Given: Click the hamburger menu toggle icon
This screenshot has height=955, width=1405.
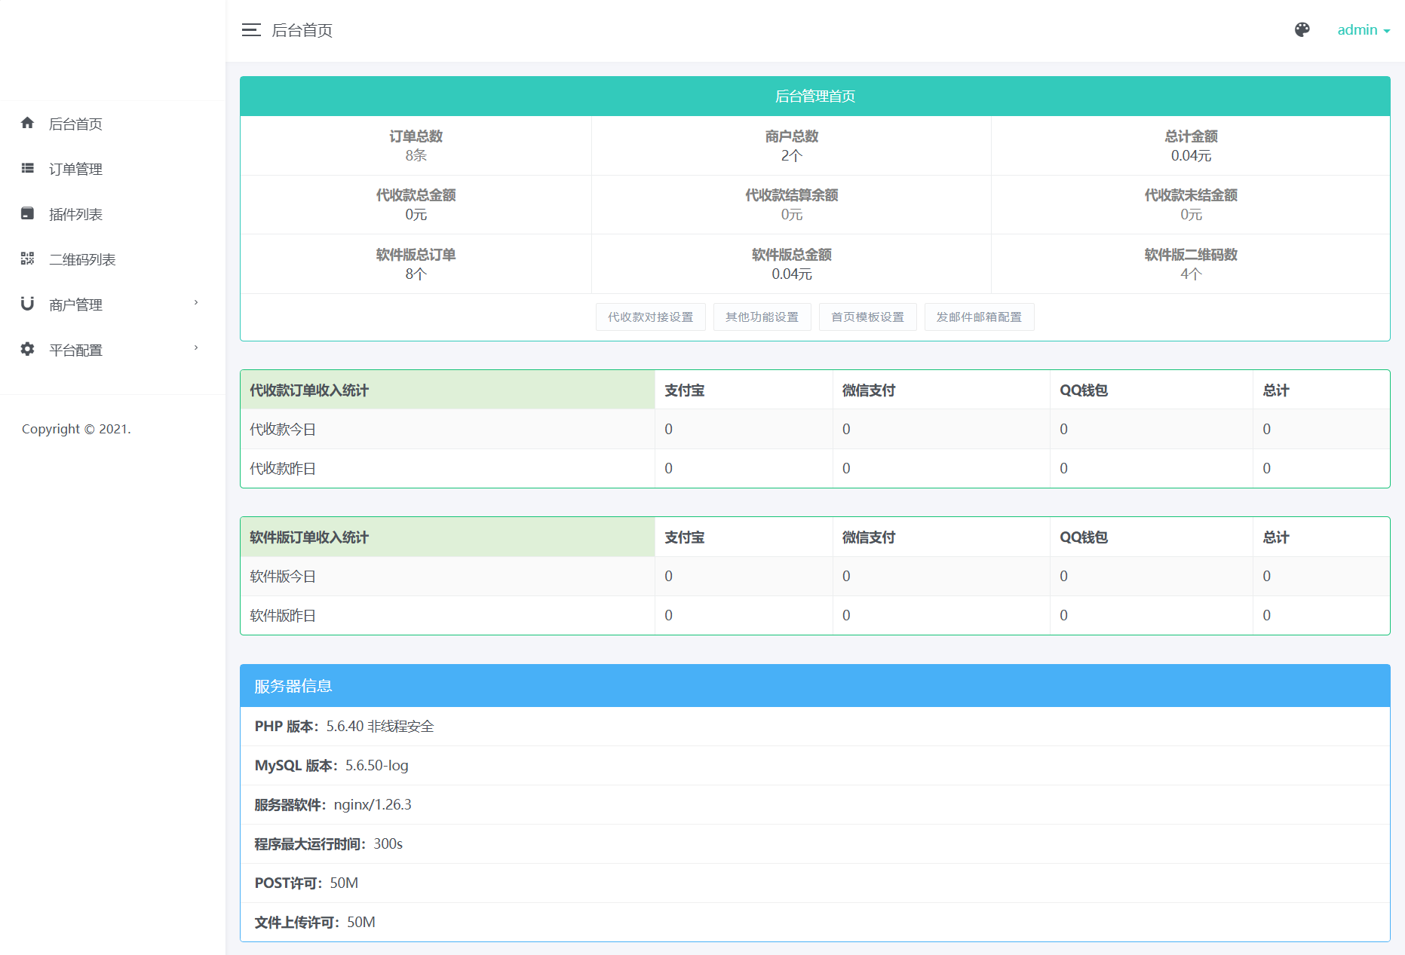Looking at the screenshot, I should coord(251,30).
